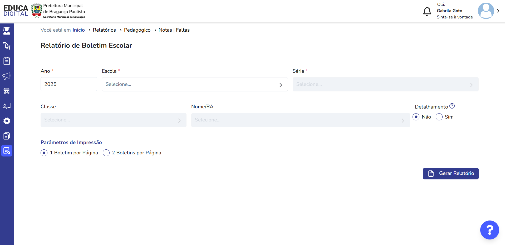Click the notification bell icon

click(427, 12)
